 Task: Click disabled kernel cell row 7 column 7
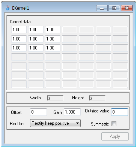(x=120, y=84)
